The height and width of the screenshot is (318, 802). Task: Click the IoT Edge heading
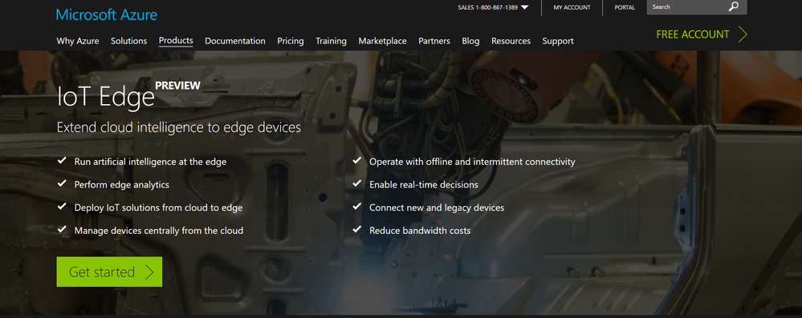(105, 96)
